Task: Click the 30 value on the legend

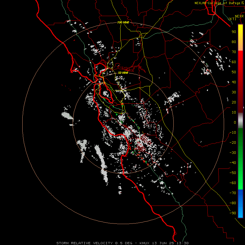Action: [x=234, y=92]
